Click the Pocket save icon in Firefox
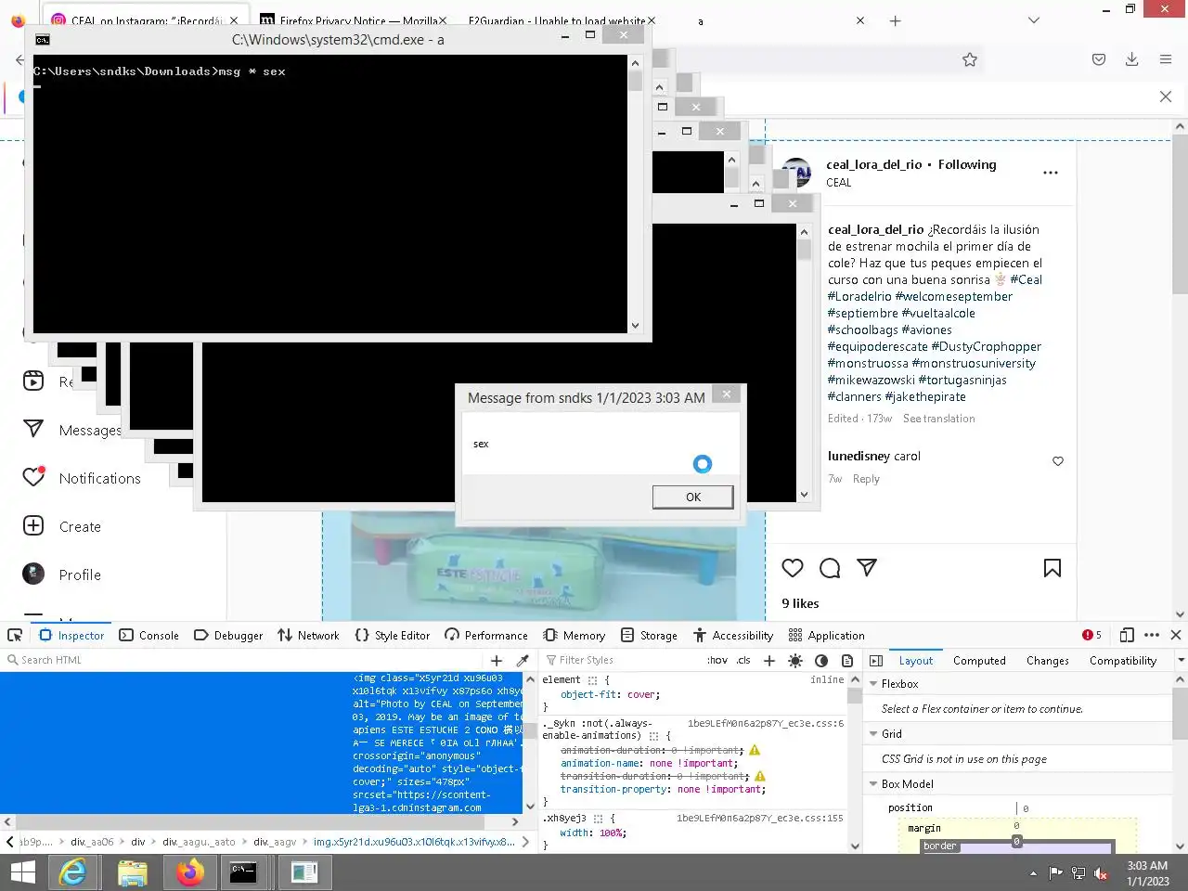The width and height of the screenshot is (1188, 891). (x=1099, y=59)
